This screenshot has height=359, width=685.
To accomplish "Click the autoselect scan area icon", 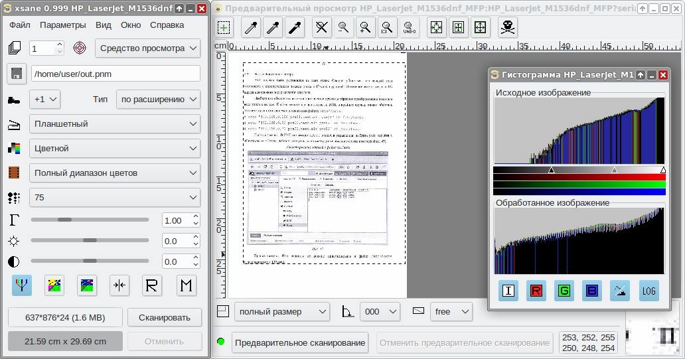I will coord(437,27).
